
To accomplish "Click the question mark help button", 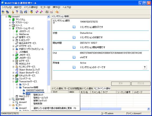I will click(145, 67).
